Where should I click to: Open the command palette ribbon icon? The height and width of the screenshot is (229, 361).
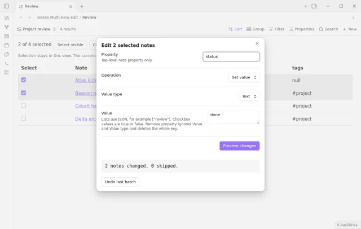click(6, 63)
